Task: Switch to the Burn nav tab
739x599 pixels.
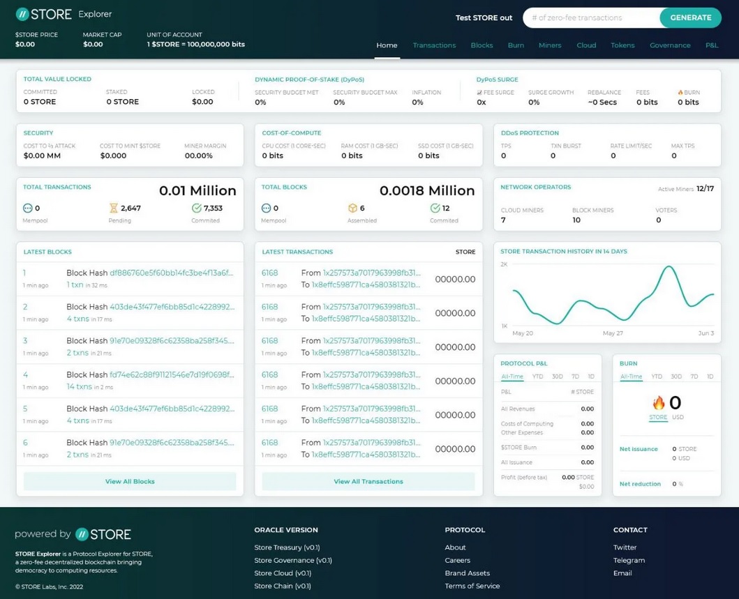Action: point(516,45)
